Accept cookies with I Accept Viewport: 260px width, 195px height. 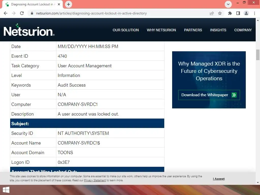pyautogui.click(x=219, y=179)
